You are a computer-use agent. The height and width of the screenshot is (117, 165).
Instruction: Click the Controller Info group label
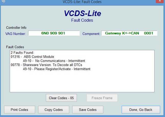point(16,28)
